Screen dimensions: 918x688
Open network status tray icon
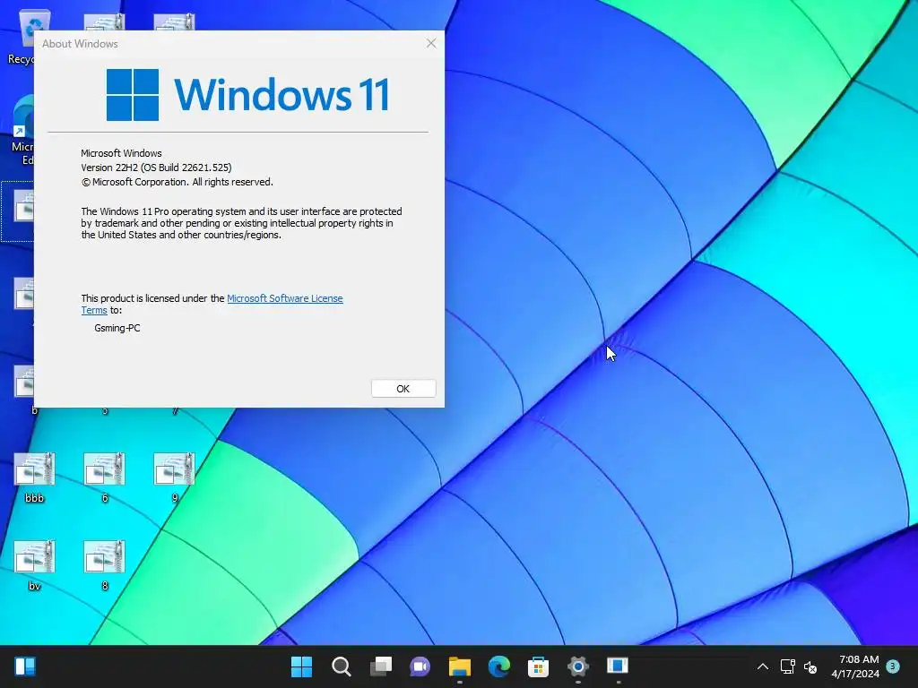point(788,666)
